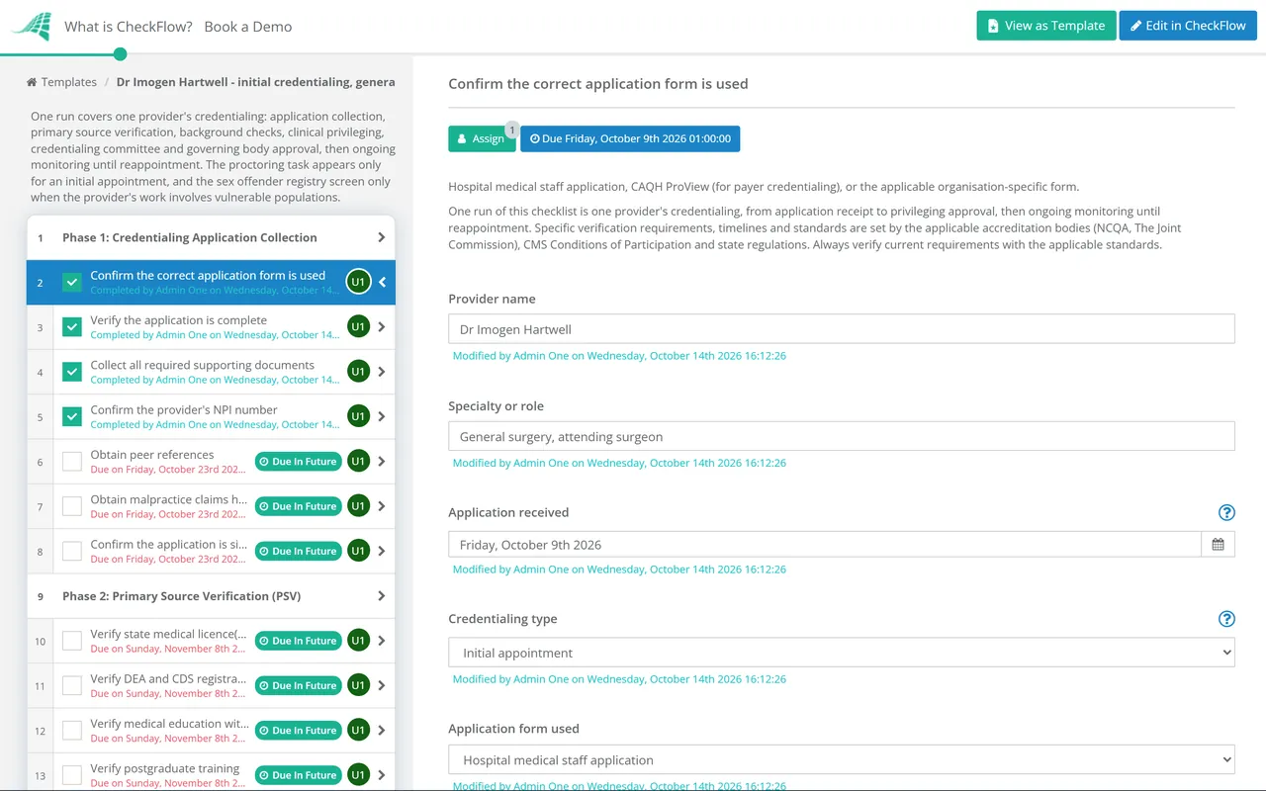Click U1 avatar on Confirm the application is signed row
The width and height of the screenshot is (1266, 791).
358,551
